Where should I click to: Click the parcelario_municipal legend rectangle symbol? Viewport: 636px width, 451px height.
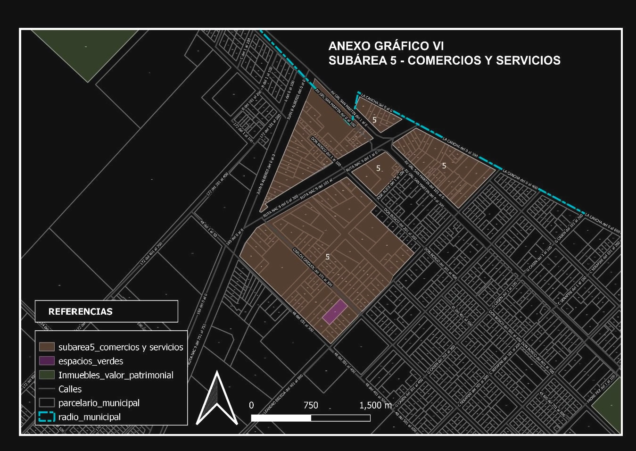pos(47,403)
